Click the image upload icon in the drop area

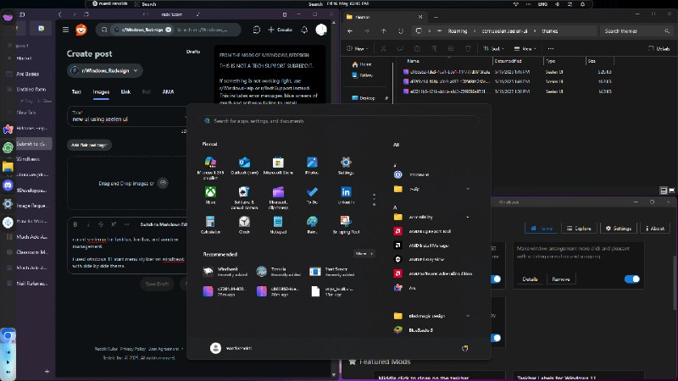coord(163,183)
